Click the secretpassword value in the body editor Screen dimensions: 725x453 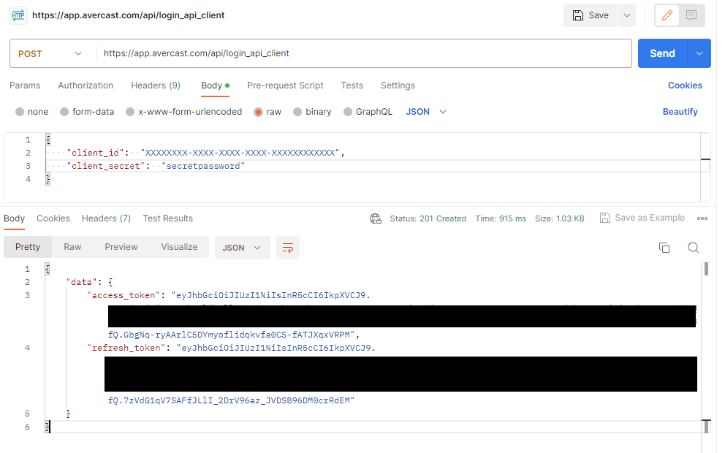pos(203,166)
